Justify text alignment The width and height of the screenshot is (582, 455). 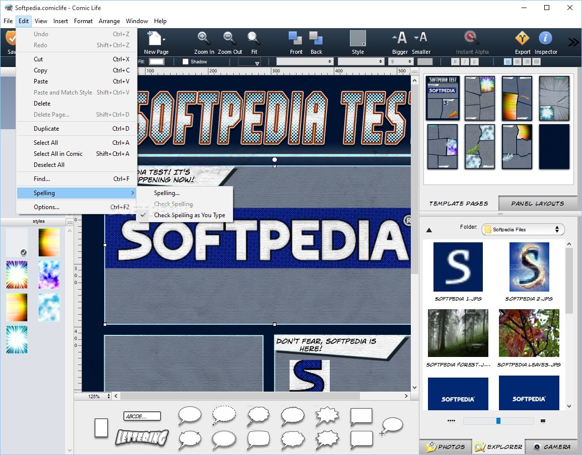[536, 61]
